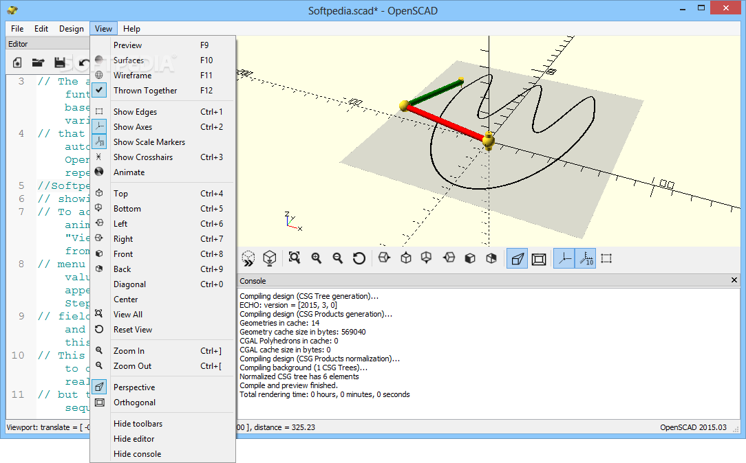Viewport: 746px width, 463px height.
Task: Select Orthogonal in the View menu
Action: (162, 403)
